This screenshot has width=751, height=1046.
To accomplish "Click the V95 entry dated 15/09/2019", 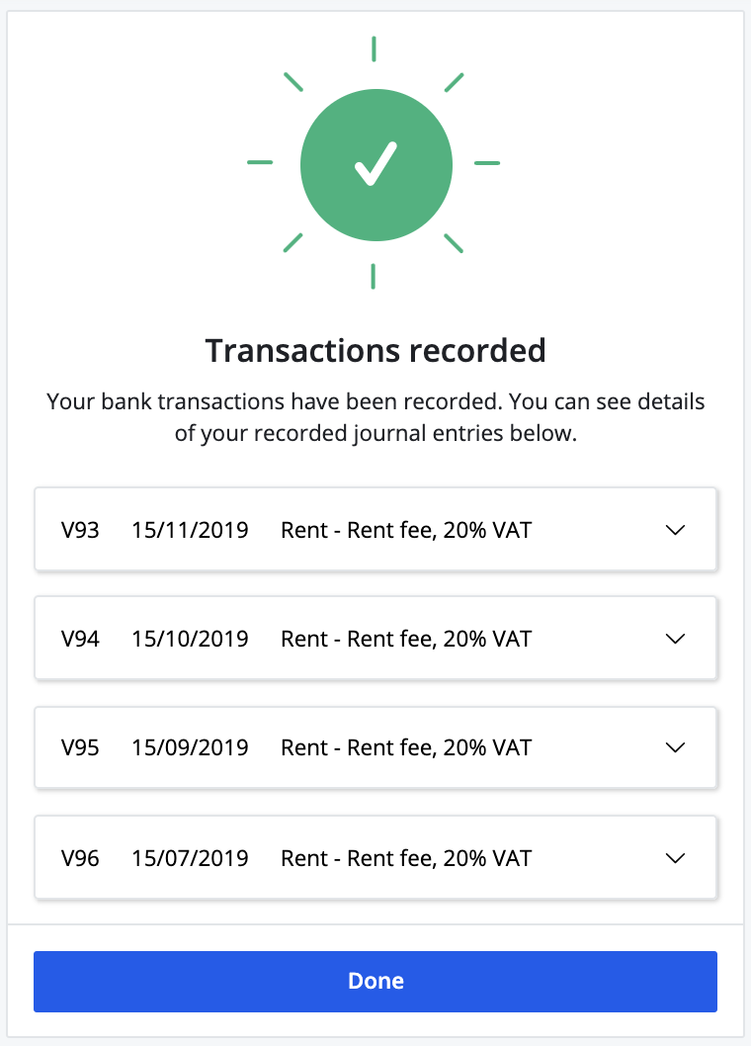I will click(375, 747).
